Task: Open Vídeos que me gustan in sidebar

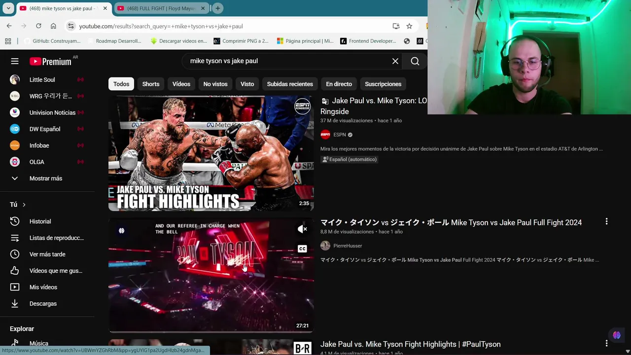Action: [47, 271]
